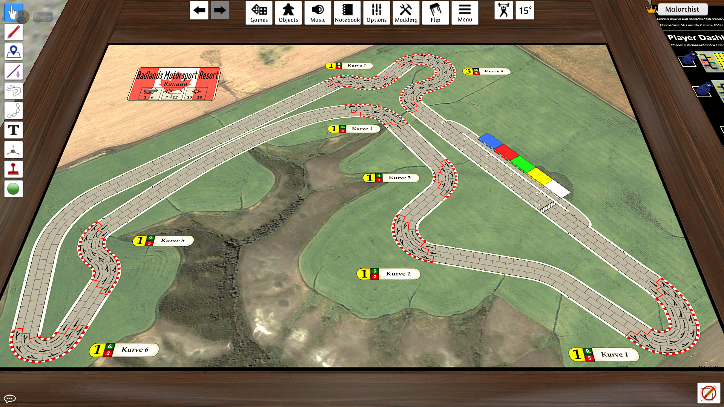Open the Notebook
The height and width of the screenshot is (407, 724).
pos(347,13)
